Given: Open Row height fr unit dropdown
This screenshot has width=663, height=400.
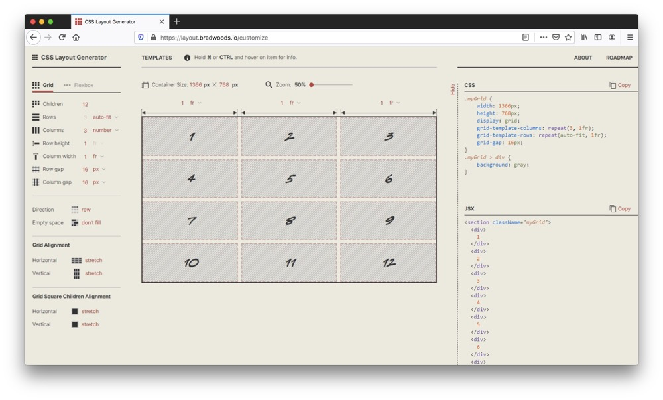Looking at the screenshot, I should (98, 143).
